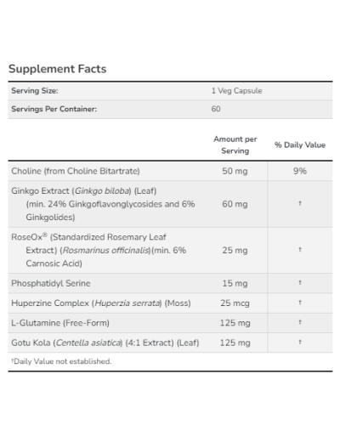Click the 9% daily value cell
Screen dimensions: 340x425
pos(300,171)
